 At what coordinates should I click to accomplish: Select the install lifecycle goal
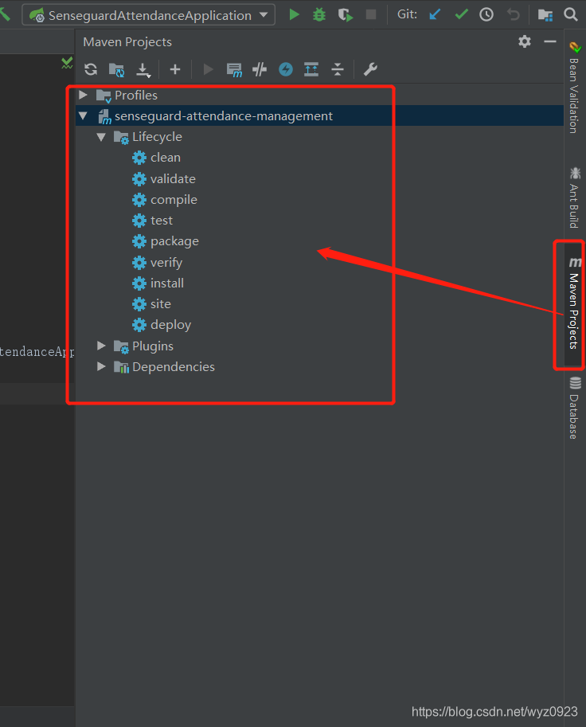pyautogui.click(x=167, y=283)
